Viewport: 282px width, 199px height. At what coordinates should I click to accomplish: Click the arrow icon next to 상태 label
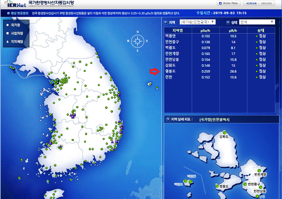(x=228, y=22)
